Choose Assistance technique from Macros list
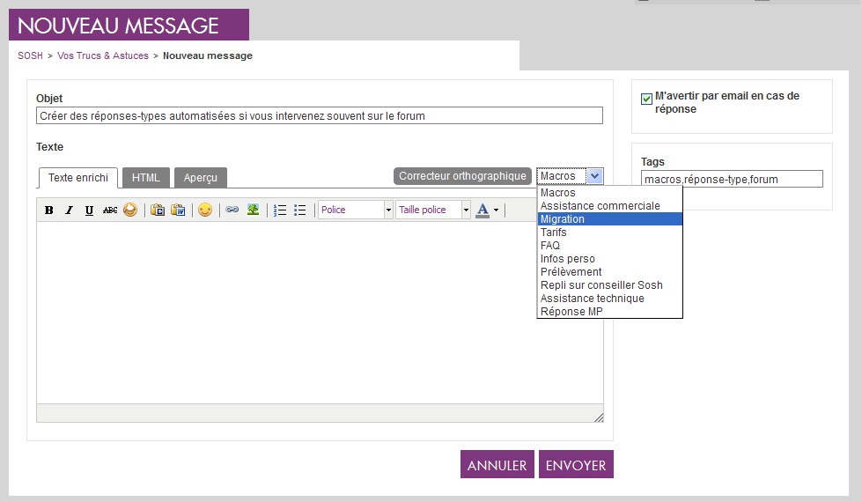Viewport: 862px width, 502px height. coord(592,299)
